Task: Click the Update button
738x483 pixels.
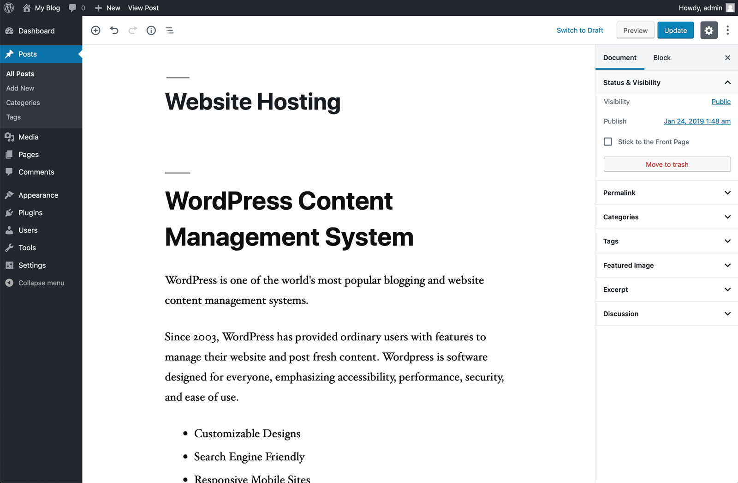Action: 675,30
